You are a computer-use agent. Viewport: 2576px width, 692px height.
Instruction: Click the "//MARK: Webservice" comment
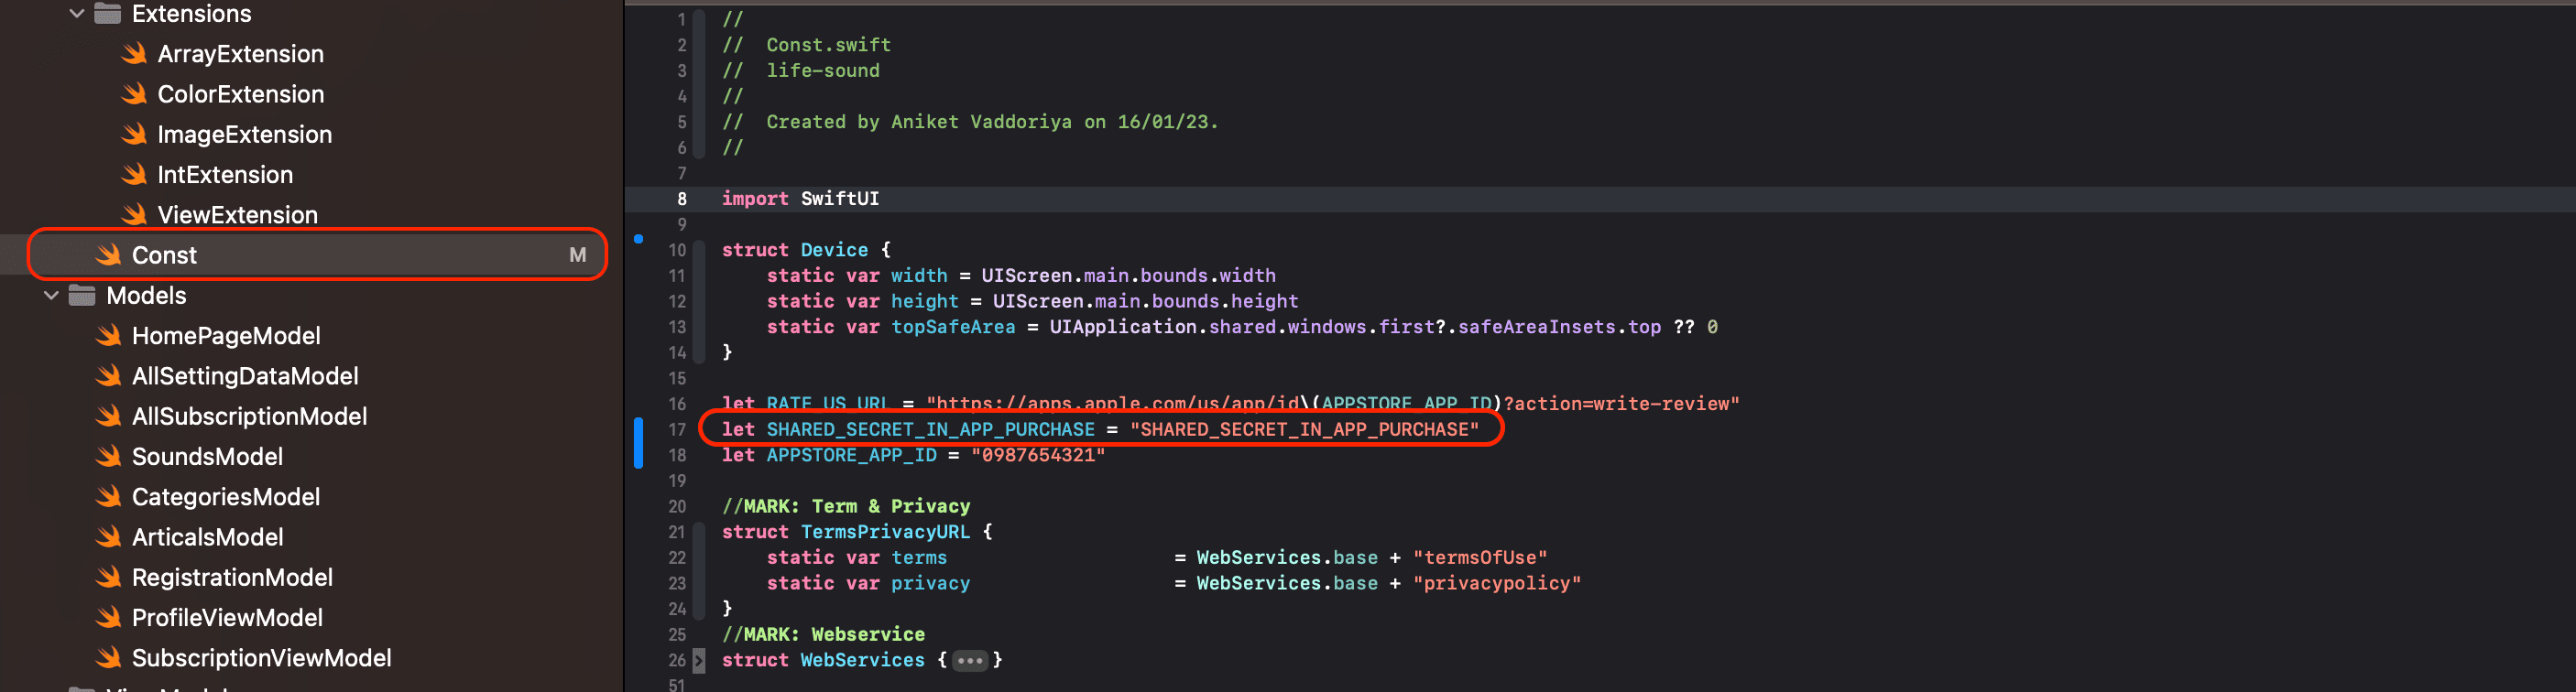point(823,634)
